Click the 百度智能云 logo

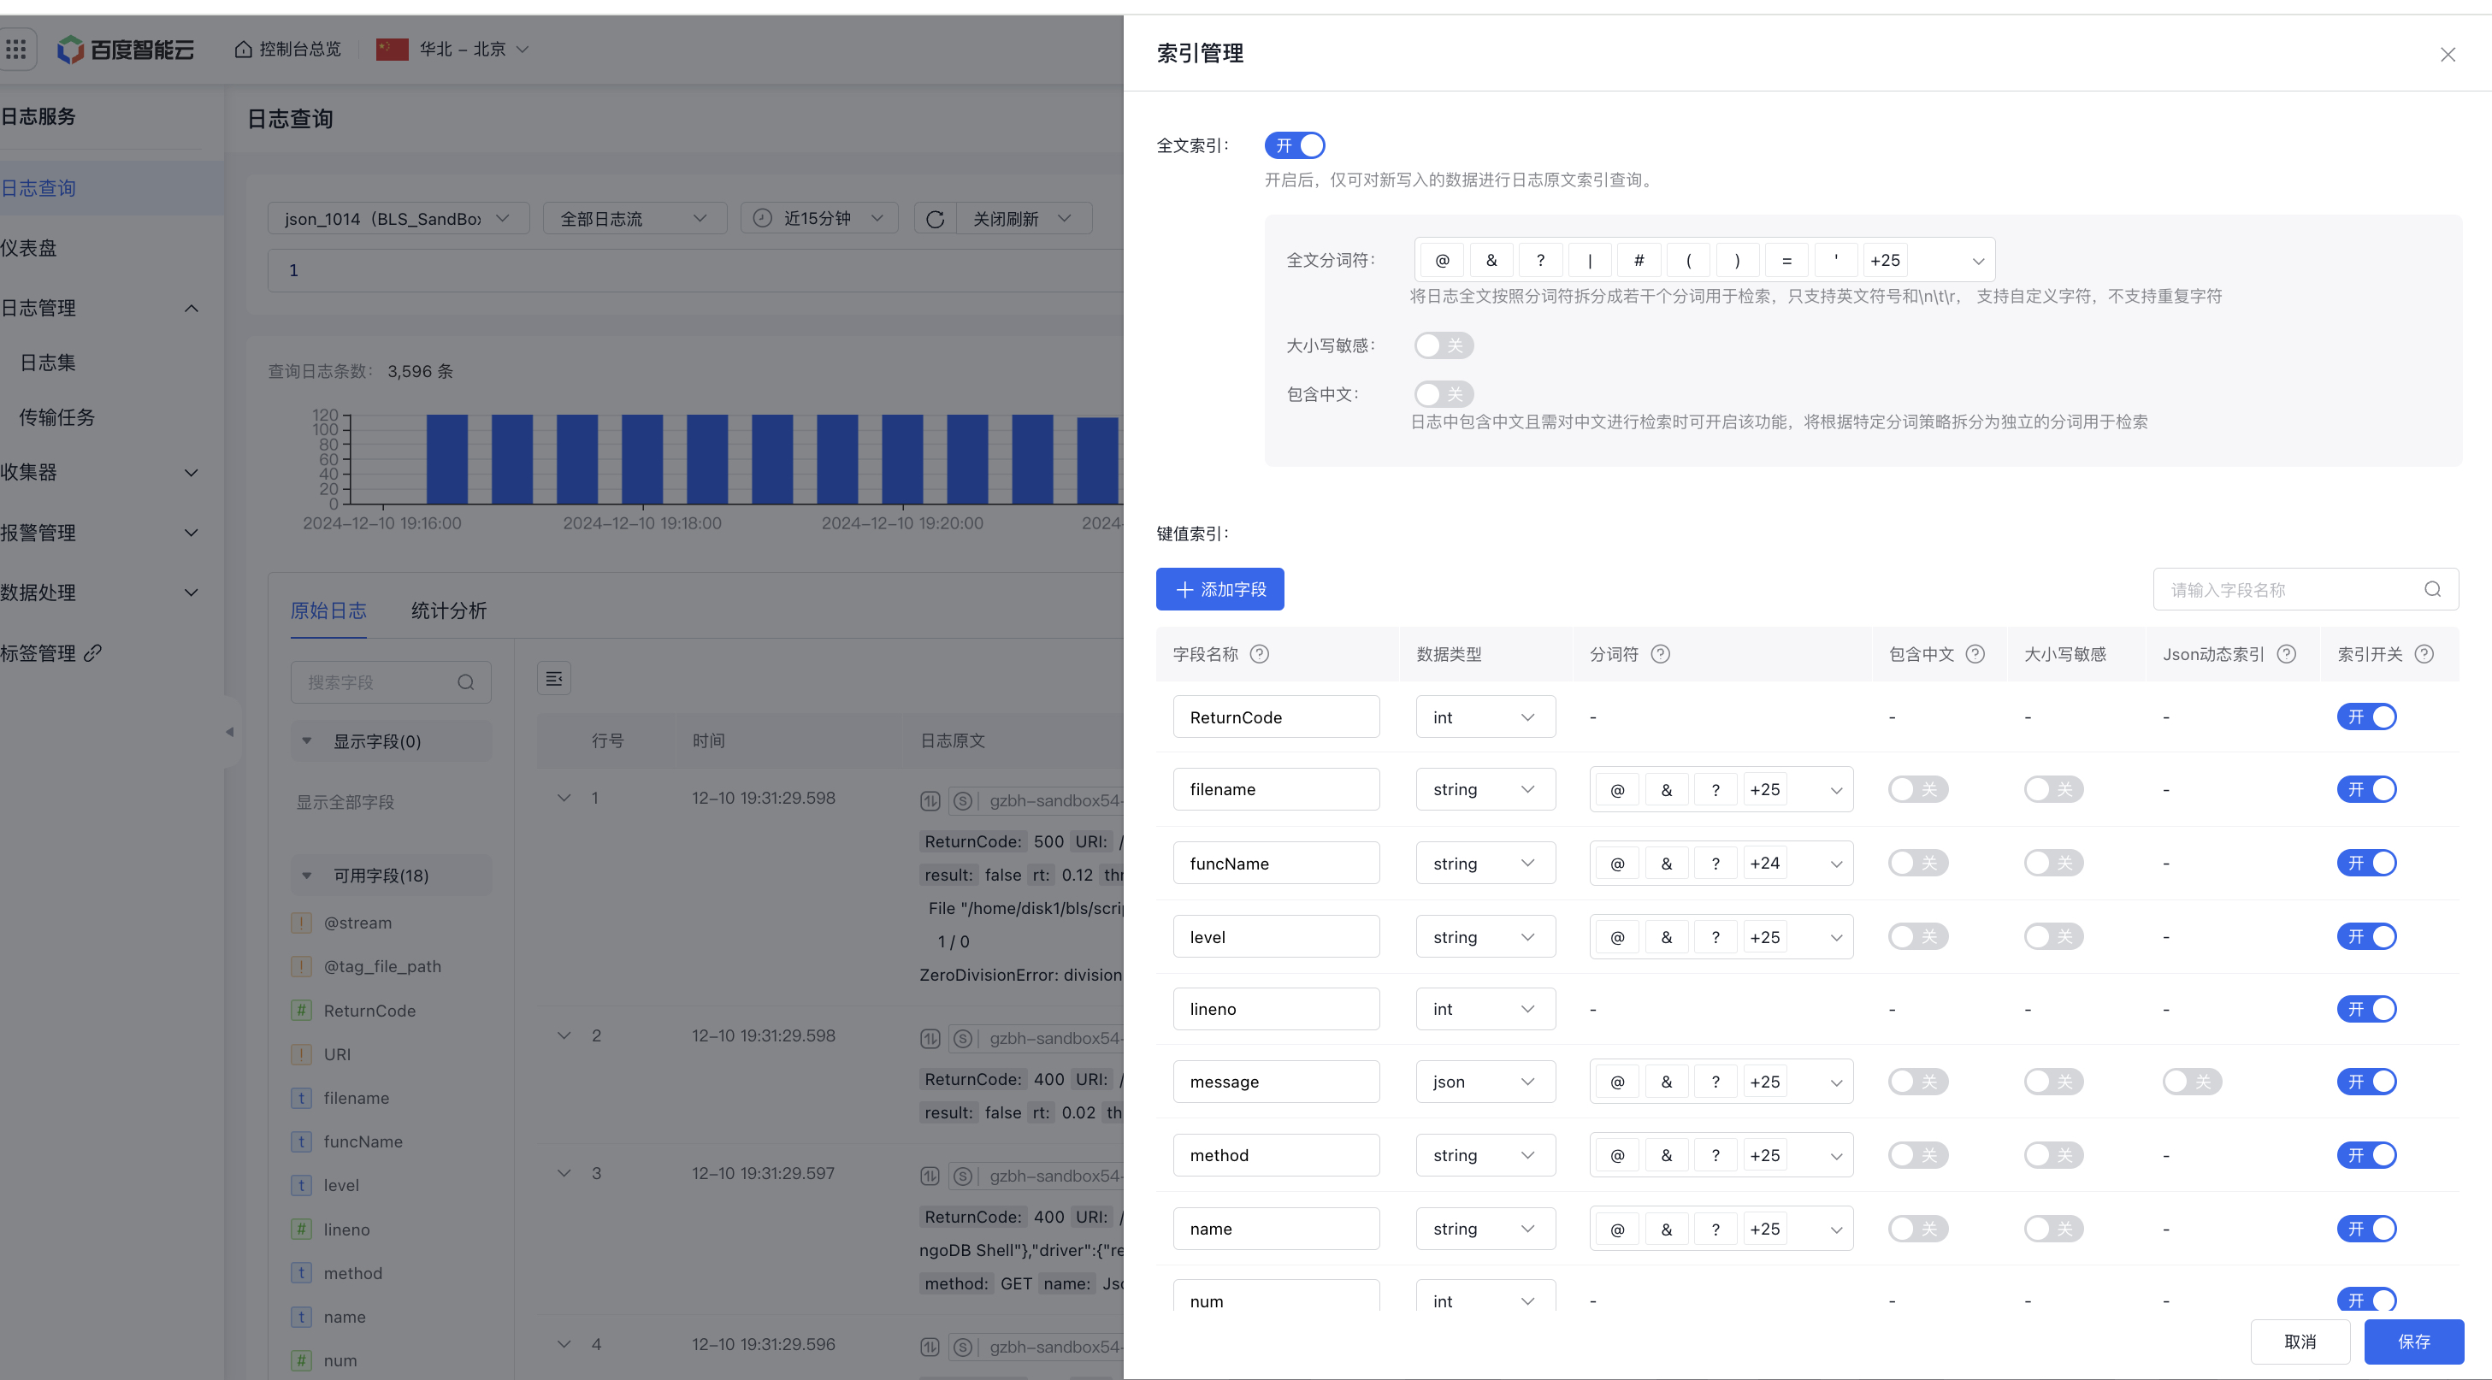[125, 50]
